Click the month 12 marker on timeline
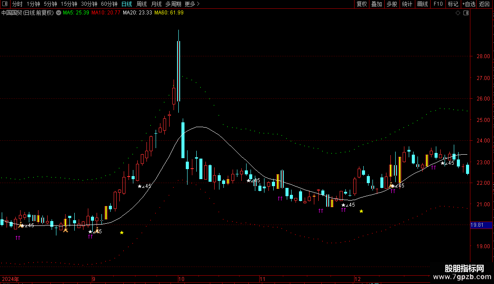Viewport: 494px width, 284px height. tap(358, 279)
